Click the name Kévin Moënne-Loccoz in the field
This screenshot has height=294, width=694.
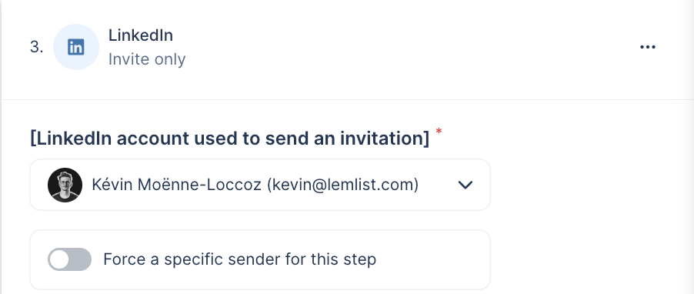click(176, 185)
